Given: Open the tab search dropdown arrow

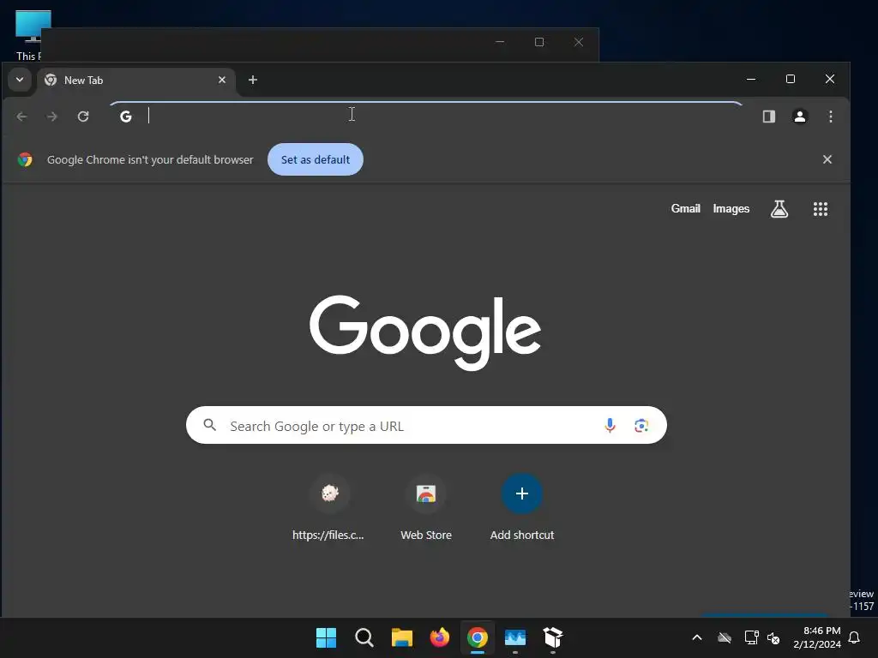Looking at the screenshot, I should [x=20, y=80].
